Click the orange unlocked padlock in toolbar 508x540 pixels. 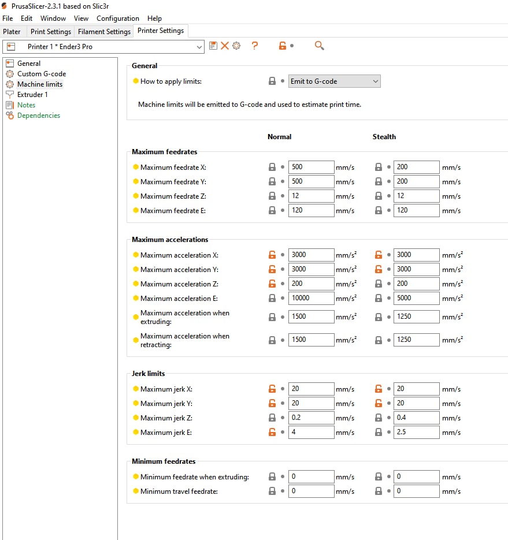pos(282,46)
